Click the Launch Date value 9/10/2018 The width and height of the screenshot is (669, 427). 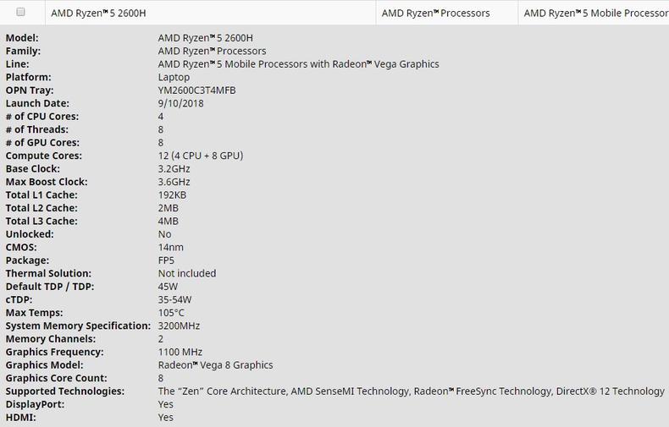pyautogui.click(x=180, y=104)
